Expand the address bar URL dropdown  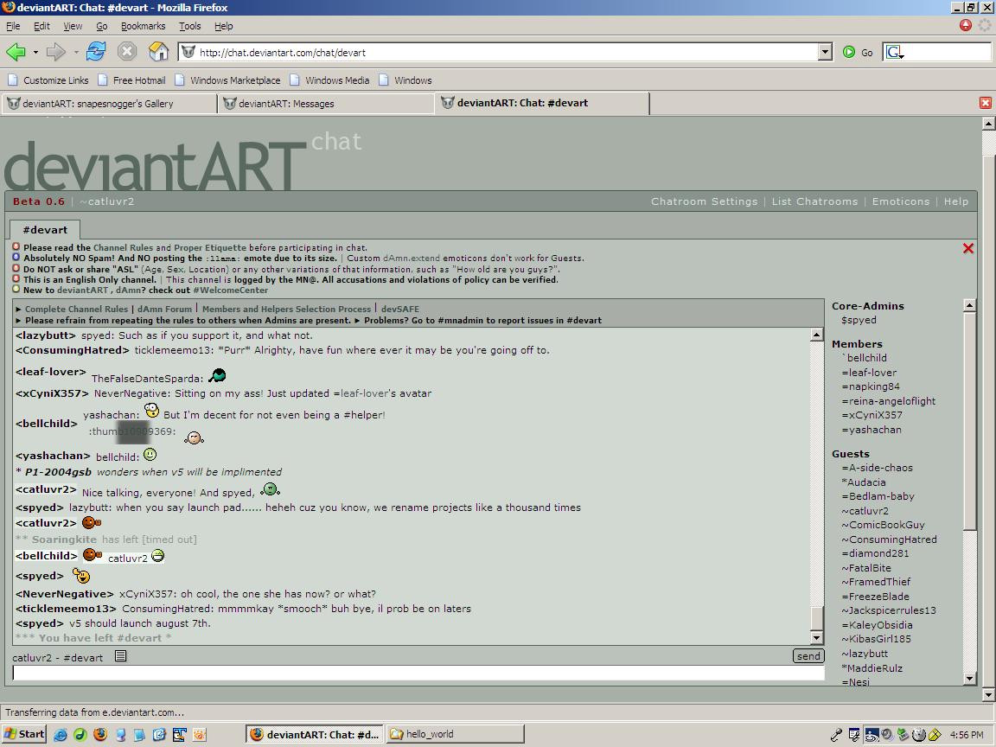(x=825, y=52)
